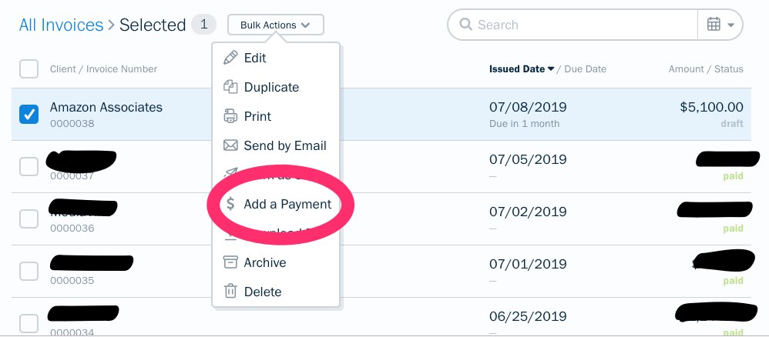
Task: Open Amazon Associates invoice row
Action: coord(381,115)
